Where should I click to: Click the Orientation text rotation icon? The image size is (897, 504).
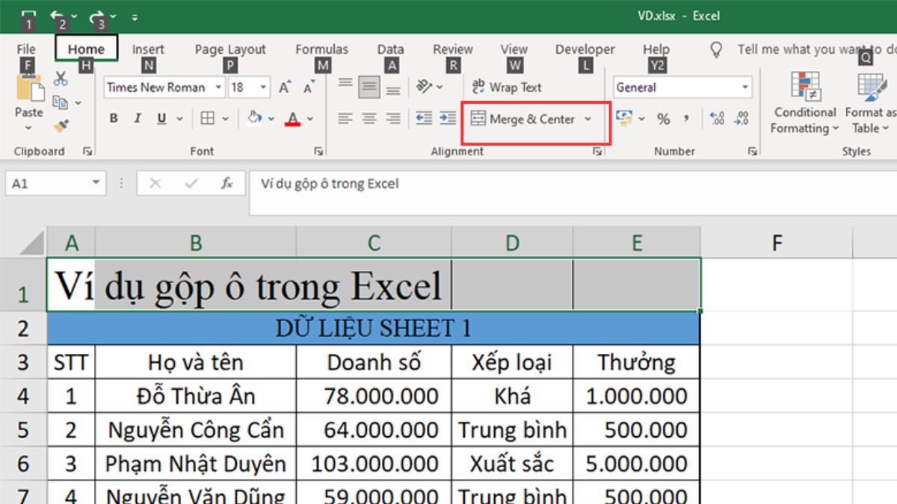coord(425,87)
